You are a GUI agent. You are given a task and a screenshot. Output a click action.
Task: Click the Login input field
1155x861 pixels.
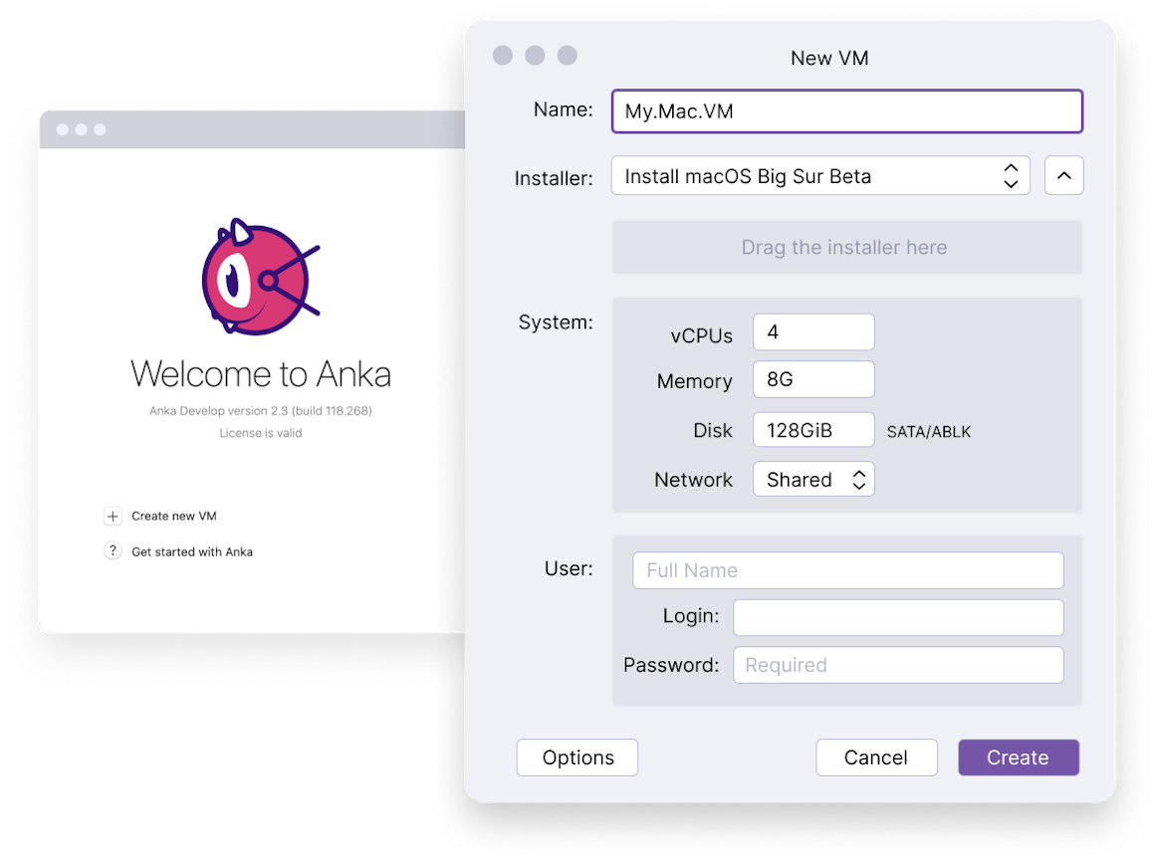tap(899, 617)
